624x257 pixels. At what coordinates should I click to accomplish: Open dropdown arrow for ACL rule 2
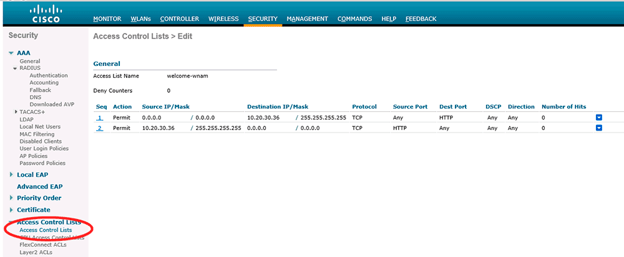coord(598,128)
